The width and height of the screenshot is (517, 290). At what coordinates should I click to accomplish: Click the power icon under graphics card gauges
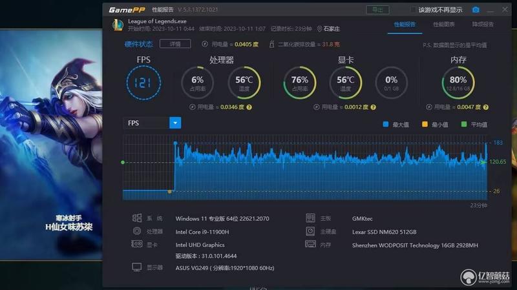(x=316, y=107)
